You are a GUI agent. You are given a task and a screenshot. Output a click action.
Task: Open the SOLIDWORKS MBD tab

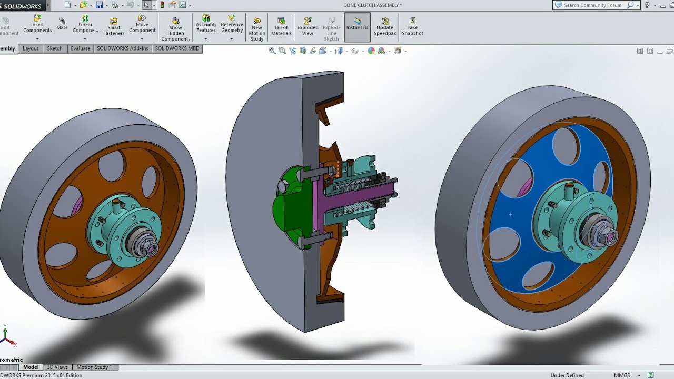click(x=177, y=48)
